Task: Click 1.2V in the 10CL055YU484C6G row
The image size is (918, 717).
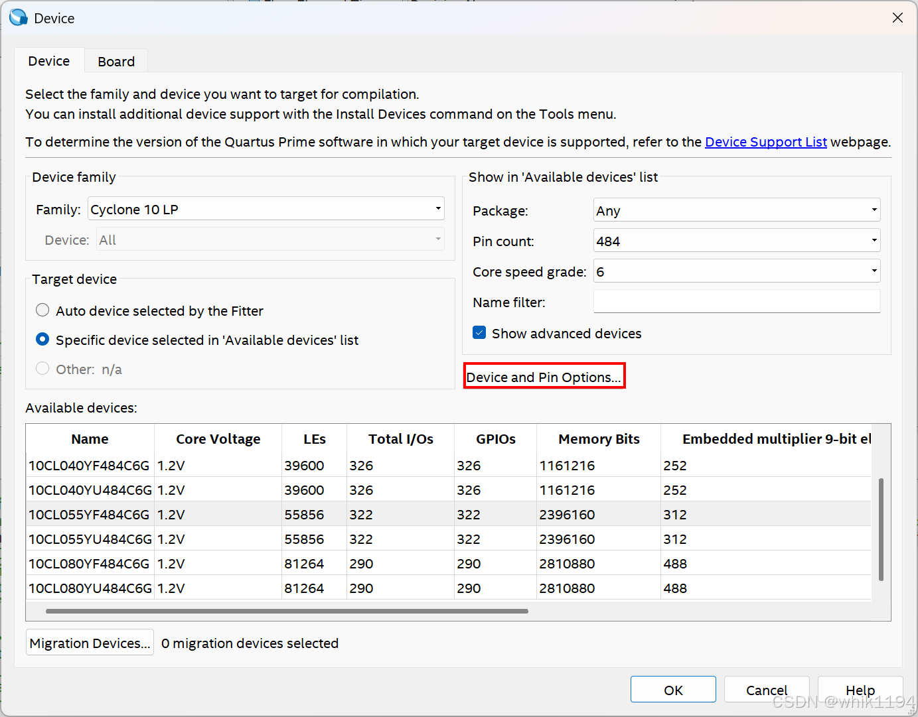Action: pyautogui.click(x=171, y=539)
